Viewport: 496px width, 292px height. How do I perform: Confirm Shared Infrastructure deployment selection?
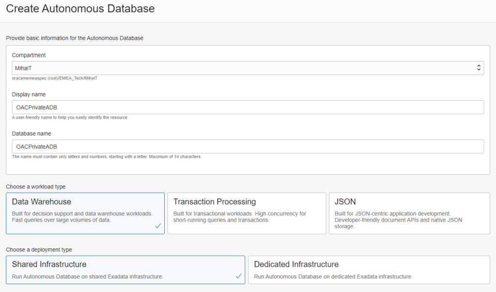click(x=124, y=270)
